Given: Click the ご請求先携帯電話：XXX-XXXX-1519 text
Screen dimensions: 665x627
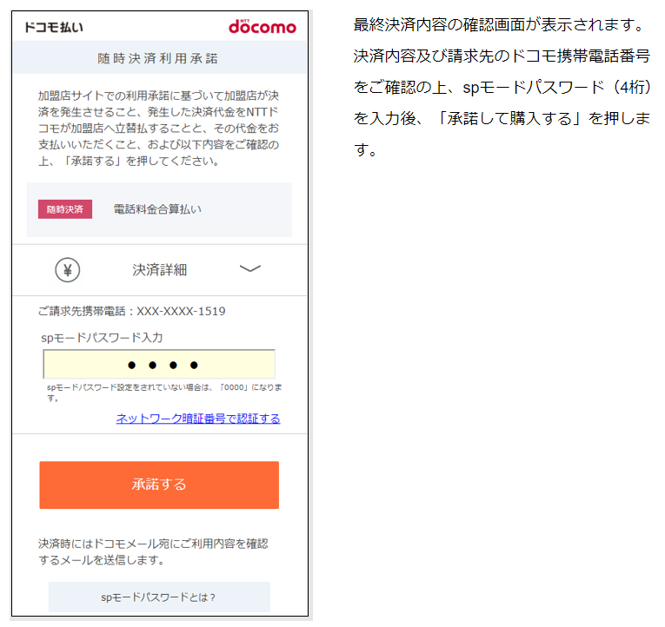Looking at the screenshot, I should point(132,312).
